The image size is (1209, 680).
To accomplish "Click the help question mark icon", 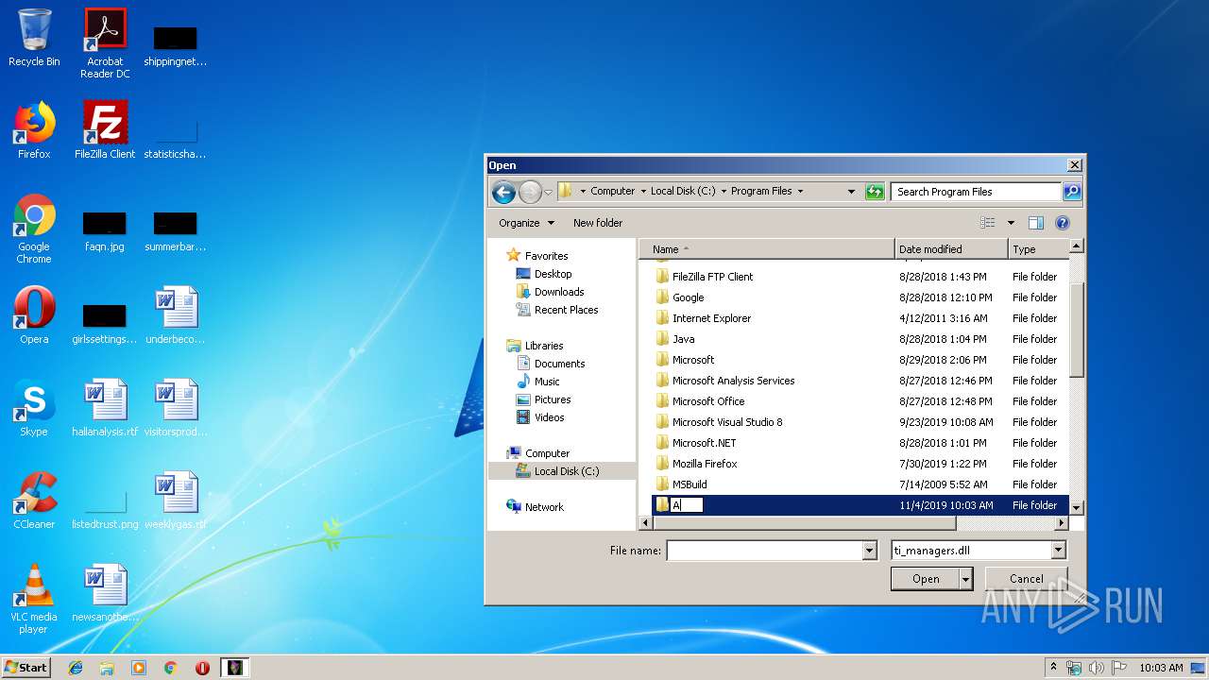I will tap(1063, 223).
